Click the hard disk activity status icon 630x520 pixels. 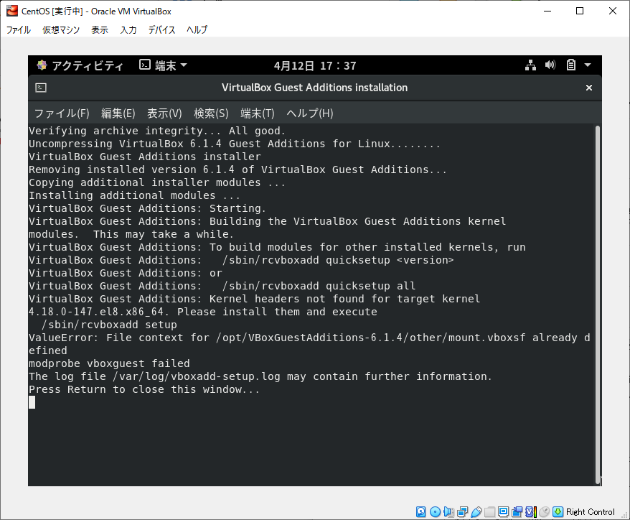point(420,511)
